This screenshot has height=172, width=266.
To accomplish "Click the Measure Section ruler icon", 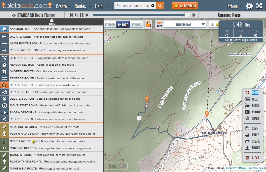I will (4, 127).
